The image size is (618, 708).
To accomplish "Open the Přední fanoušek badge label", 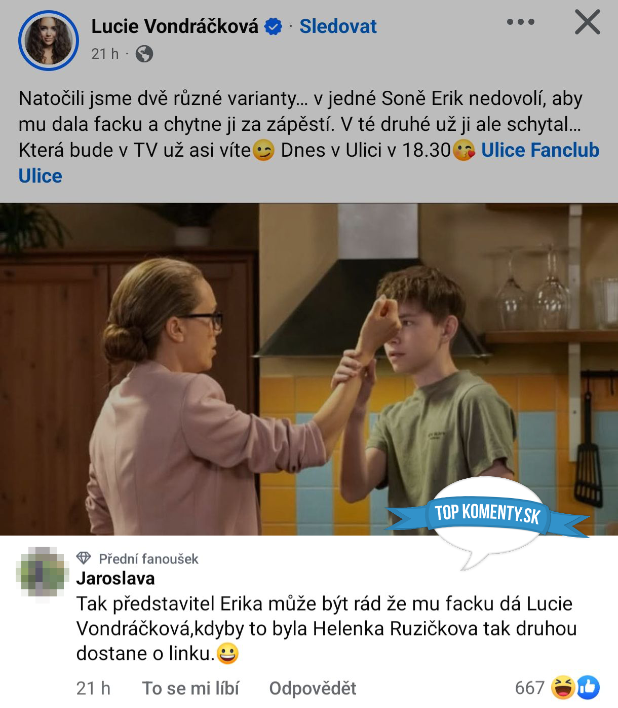I will [148, 559].
